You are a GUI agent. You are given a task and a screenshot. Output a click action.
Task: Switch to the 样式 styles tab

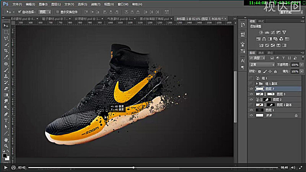tap(261, 21)
